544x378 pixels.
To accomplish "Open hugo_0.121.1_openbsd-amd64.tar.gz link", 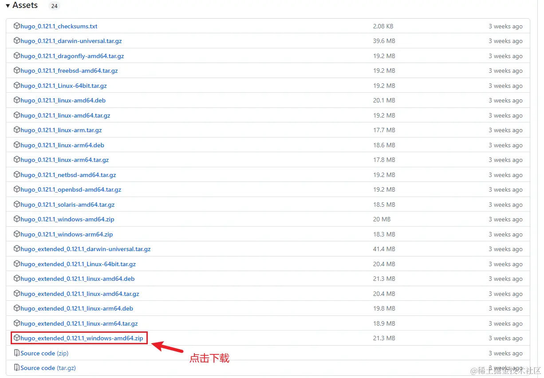I will [x=71, y=189].
